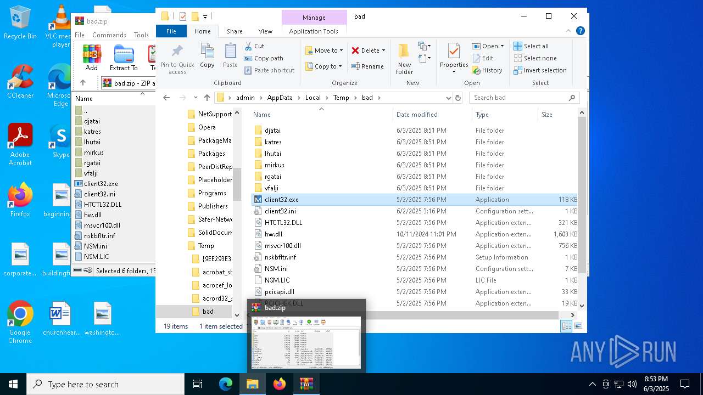Image resolution: width=703 pixels, height=395 pixels.
Task: Select client32.ini in WinRAR list
Action: 99,194
